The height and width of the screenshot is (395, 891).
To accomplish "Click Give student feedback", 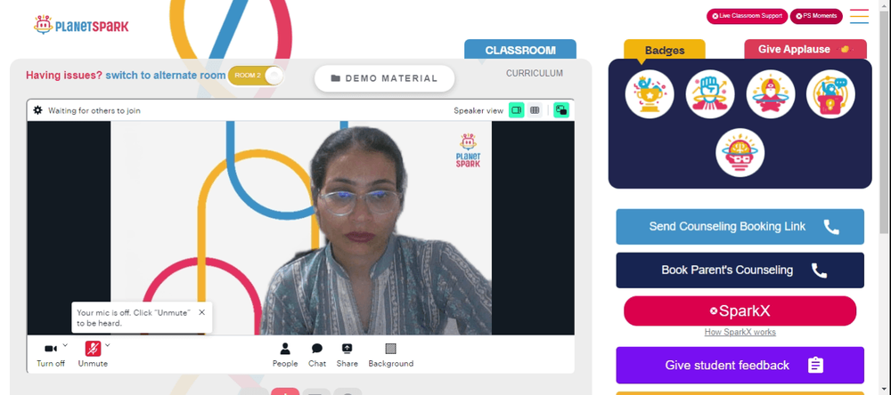I will tap(740, 365).
